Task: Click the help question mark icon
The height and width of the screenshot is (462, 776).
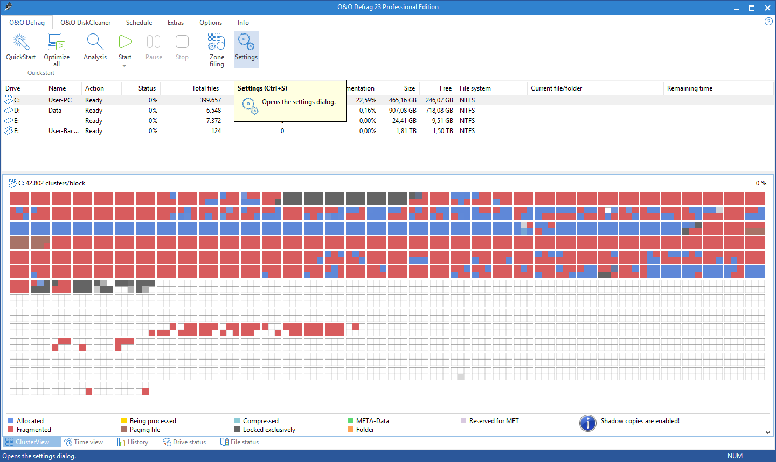Action: point(768,22)
